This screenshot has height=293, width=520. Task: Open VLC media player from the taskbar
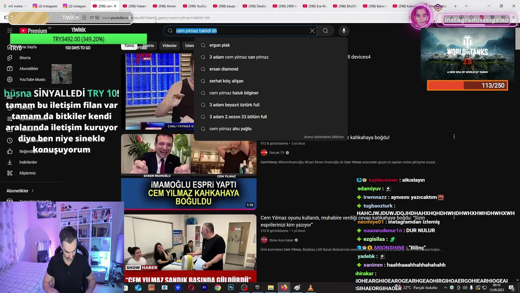pos(310,288)
